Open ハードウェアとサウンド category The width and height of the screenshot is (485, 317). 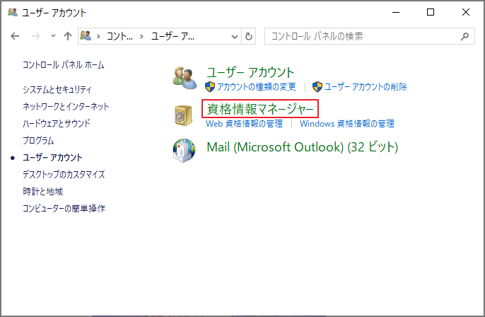57,123
